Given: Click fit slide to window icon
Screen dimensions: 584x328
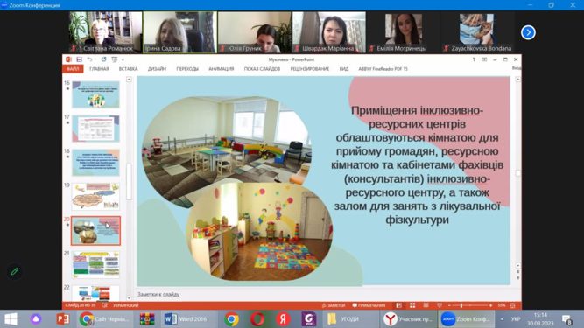Looking at the screenshot, I should 512,305.
